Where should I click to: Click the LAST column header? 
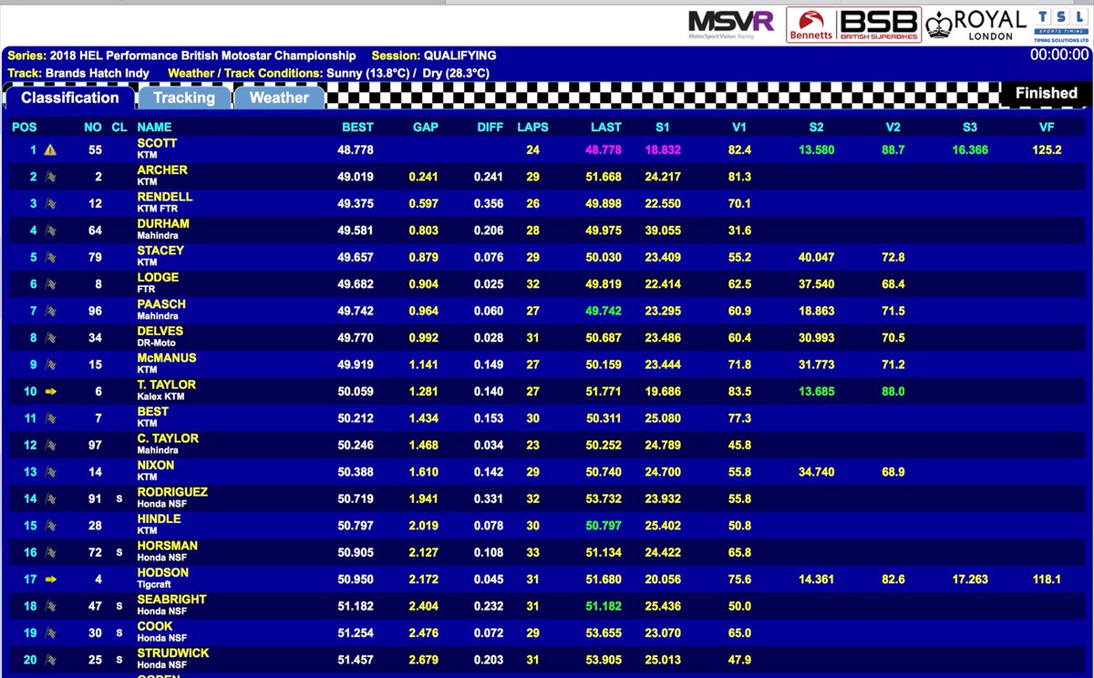point(605,128)
